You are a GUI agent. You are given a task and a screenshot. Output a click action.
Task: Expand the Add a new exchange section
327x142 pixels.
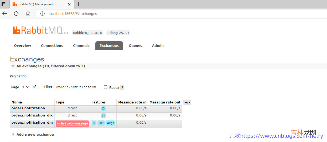coord(35,134)
